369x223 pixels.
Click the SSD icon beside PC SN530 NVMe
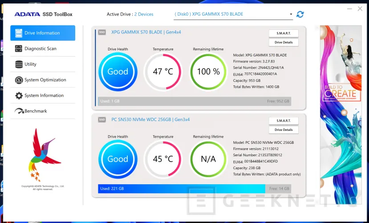coord(102,120)
